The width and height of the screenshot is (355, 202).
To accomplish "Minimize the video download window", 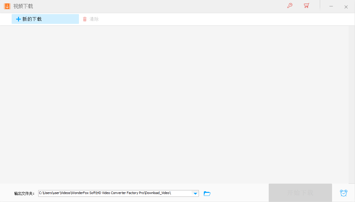I will 331,6.
